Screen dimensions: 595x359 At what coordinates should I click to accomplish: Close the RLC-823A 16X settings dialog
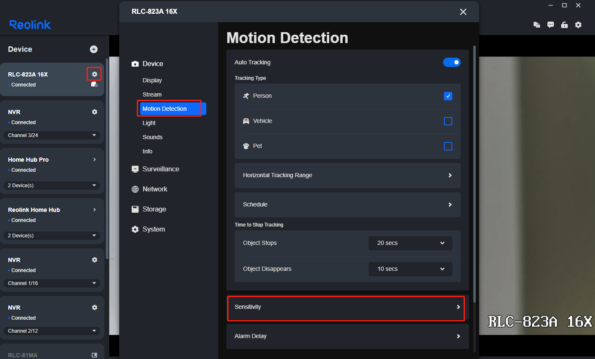463,12
